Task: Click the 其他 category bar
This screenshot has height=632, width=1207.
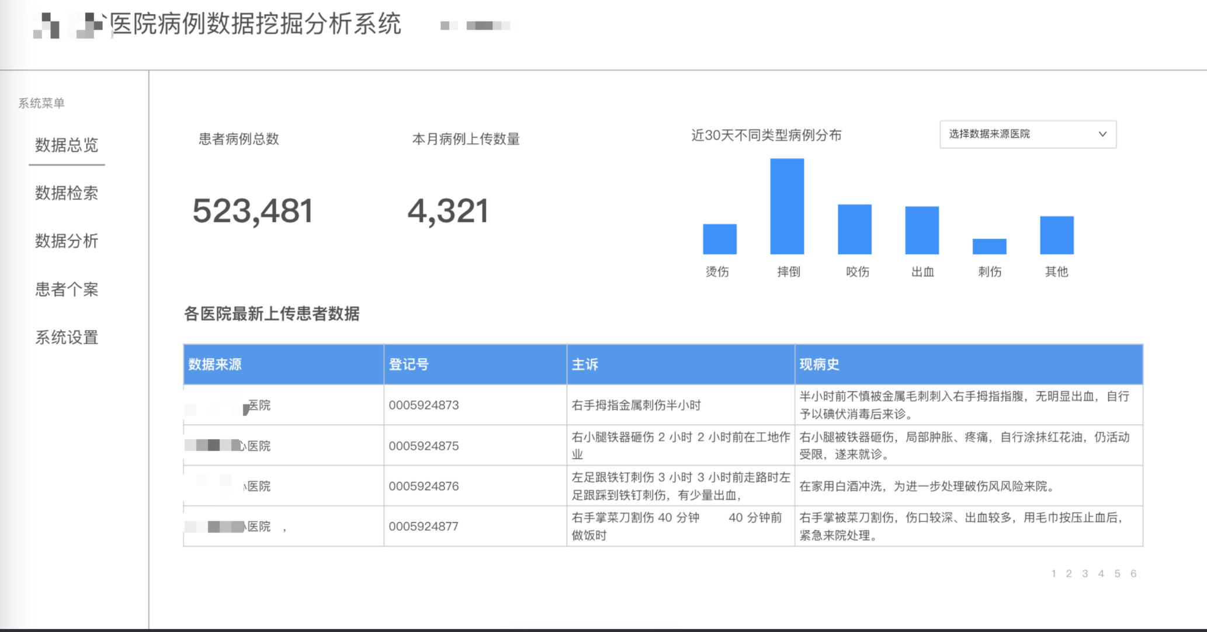Action: pos(1056,235)
